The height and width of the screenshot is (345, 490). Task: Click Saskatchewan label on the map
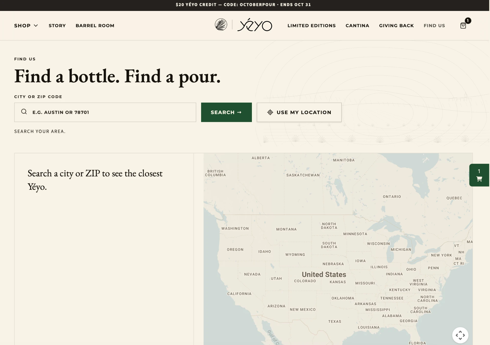tap(303, 175)
